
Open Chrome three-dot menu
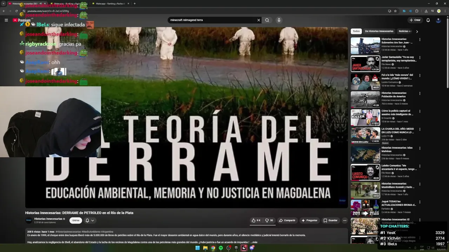coord(445,11)
